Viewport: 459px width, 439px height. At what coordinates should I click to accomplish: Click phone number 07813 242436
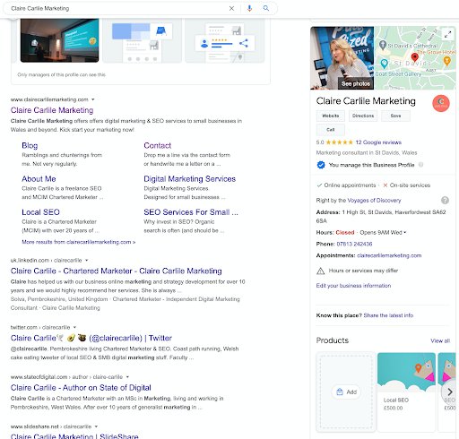tap(354, 244)
